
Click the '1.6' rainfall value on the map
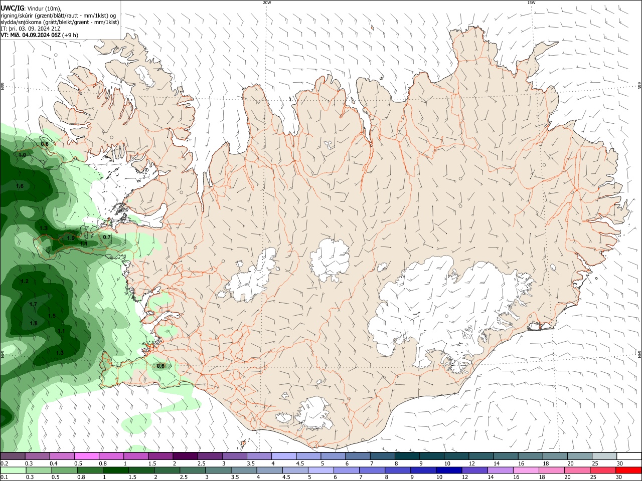(x=20, y=186)
